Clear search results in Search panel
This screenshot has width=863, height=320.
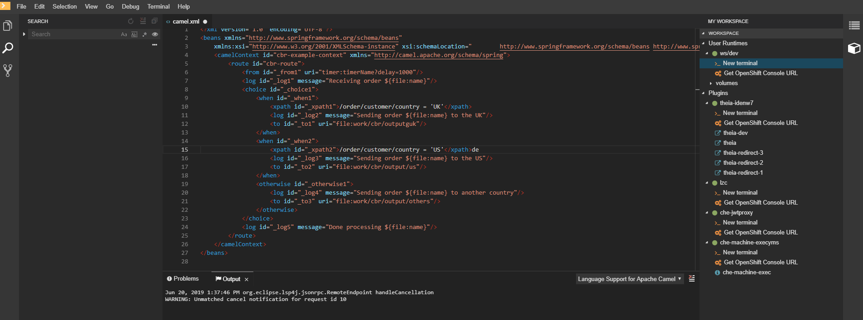tap(143, 21)
